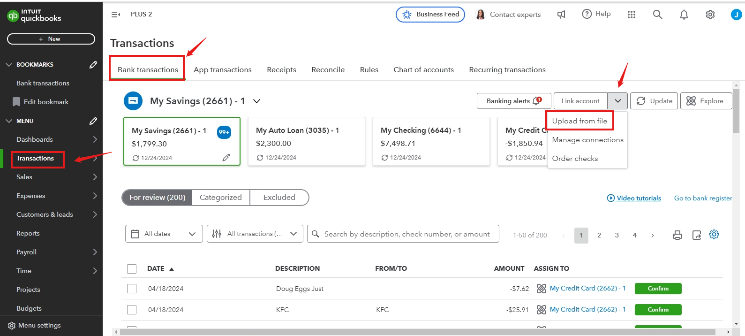Click the export icon beside the printer
The width and height of the screenshot is (745, 336).
[697, 235]
